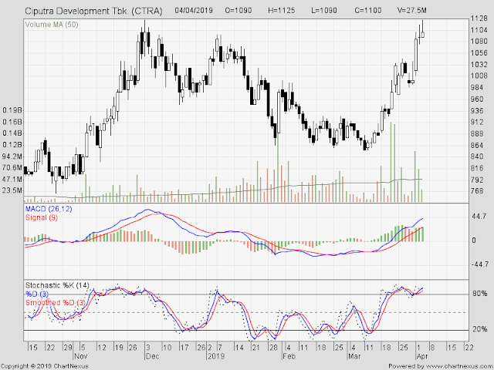494x370 pixels.
Task: Click the 80% stochastic axis label
Action: tap(480, 294)
